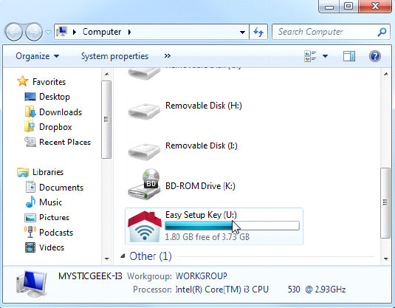
Task: Show more toolbar commands chevron
Action: coord(168,55)
